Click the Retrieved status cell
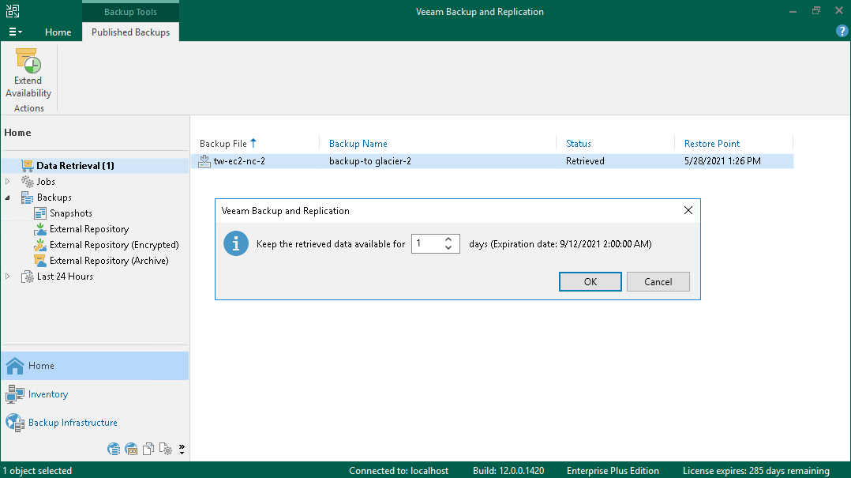Screen dimensions: 851x478 coord(585,161)
